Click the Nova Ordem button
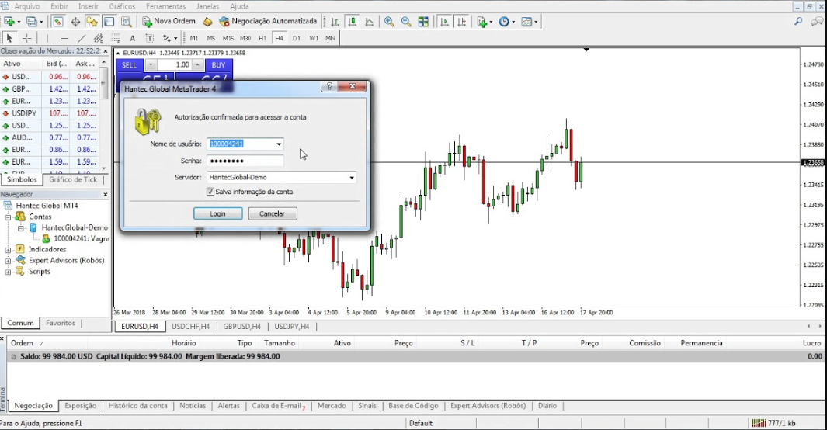This screenshot has height=430, width=827. pyautogui.click(x=169, y=22)
